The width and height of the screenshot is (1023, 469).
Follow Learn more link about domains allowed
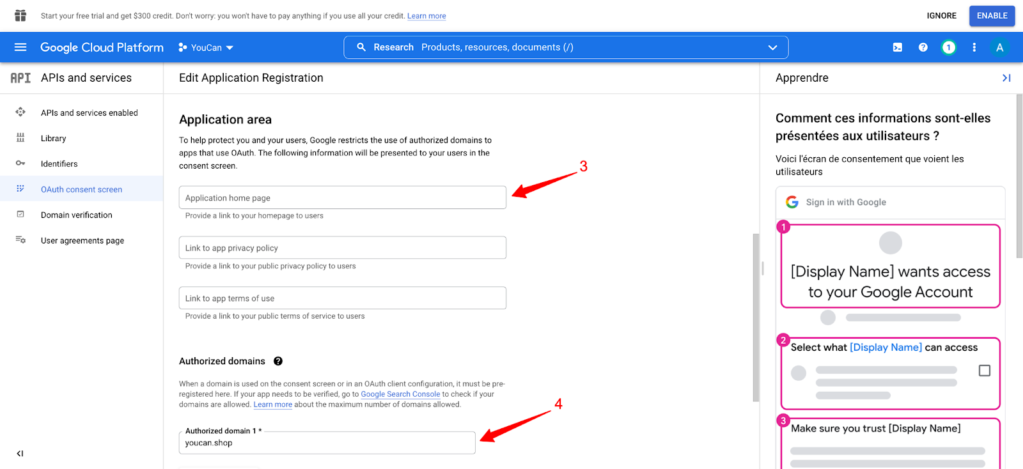[273, 404]
